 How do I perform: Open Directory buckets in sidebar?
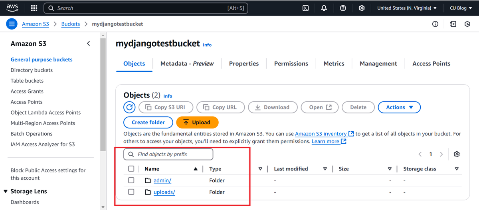click(x=32, y=70)
